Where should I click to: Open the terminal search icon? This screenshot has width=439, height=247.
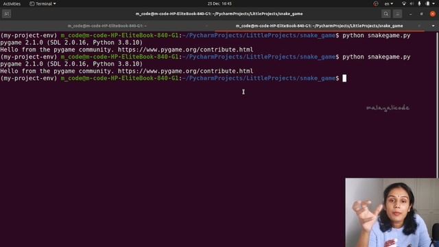coord(385,14)
